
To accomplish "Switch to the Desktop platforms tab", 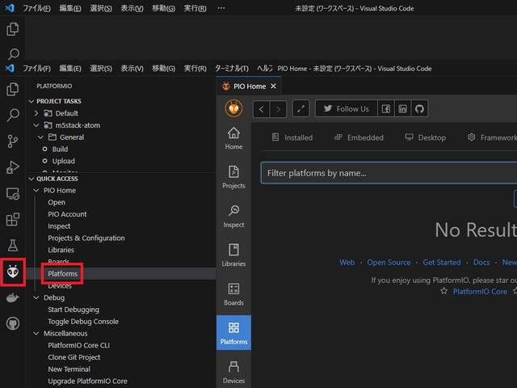I will coord(426,137).
